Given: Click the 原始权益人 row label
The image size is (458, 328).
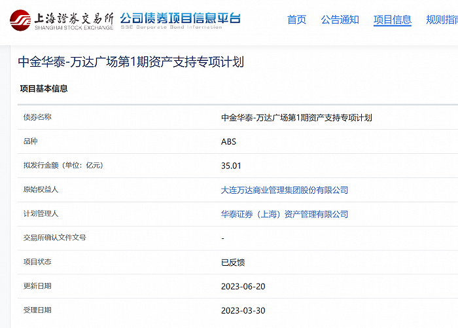Looking at the screenshot, I should [x=41, y=189].
